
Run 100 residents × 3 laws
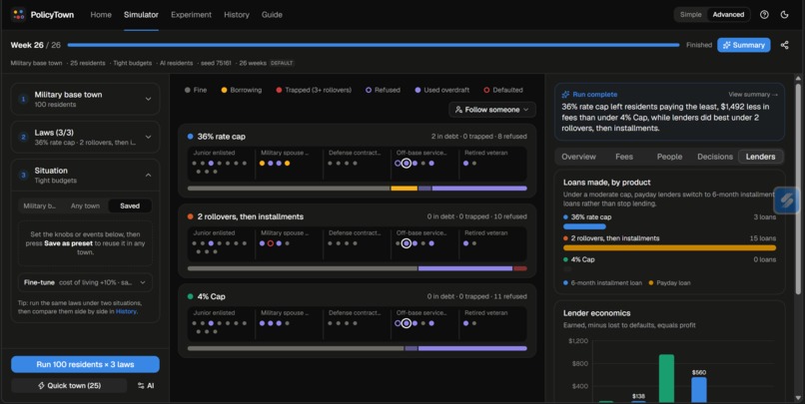[85, 364]
